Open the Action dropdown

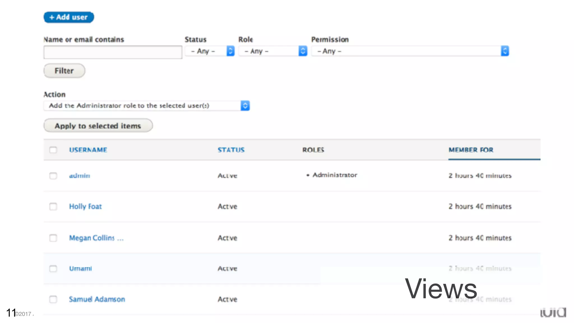coord(147,106)
